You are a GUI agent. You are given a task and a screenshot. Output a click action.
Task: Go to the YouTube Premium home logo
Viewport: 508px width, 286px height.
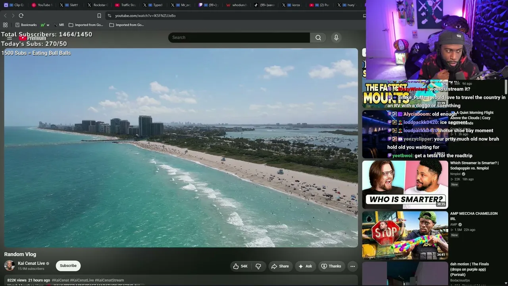point(33,38)
